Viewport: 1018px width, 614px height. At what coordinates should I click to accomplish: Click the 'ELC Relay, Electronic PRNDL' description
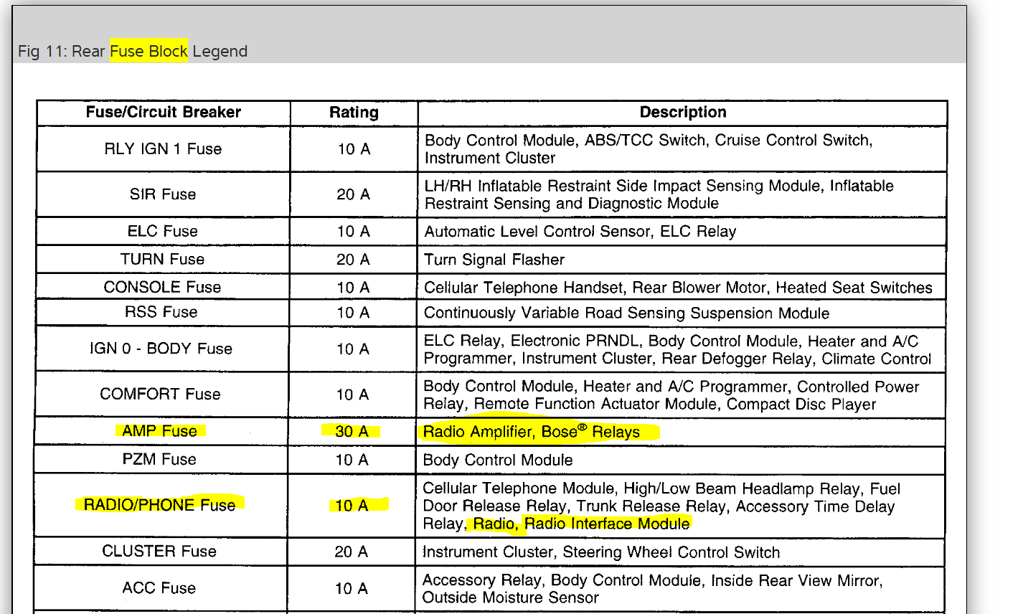[677, 349]
